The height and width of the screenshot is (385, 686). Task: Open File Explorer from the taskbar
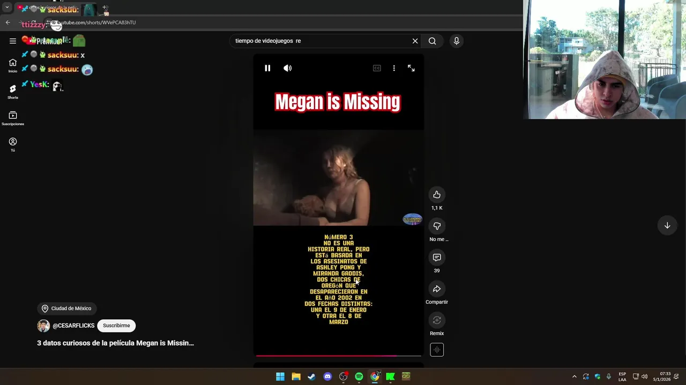pyautogui.click(x=296, y=376)
